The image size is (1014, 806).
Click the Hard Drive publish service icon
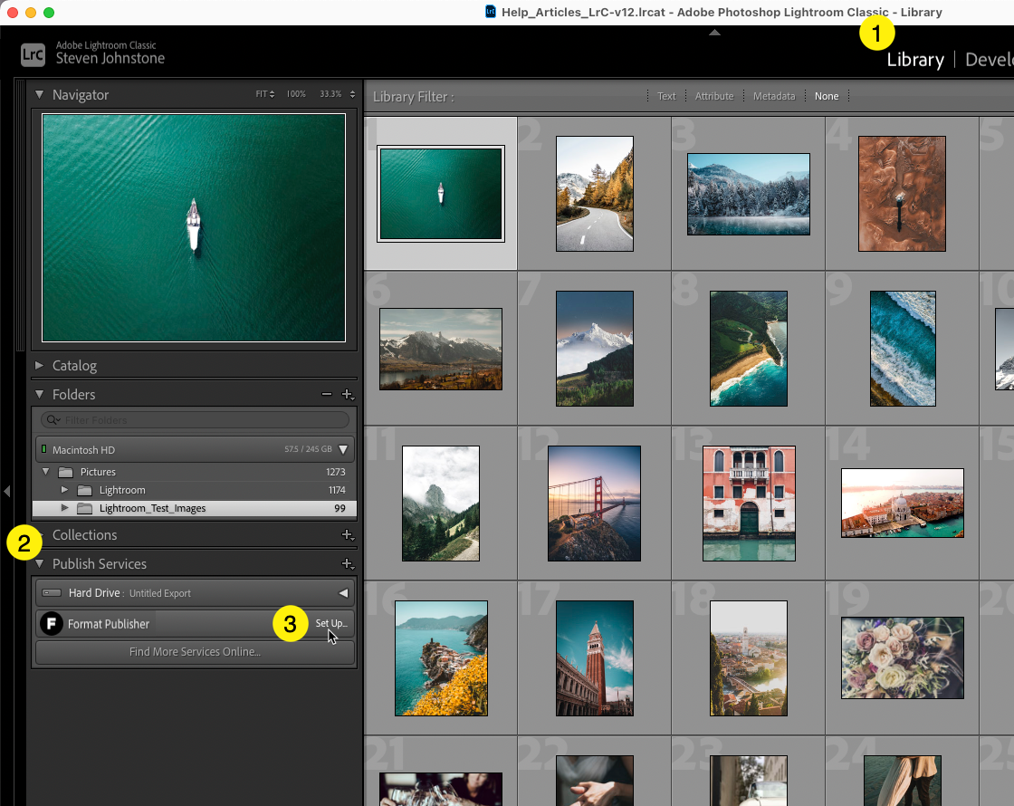tap(52, 592)
